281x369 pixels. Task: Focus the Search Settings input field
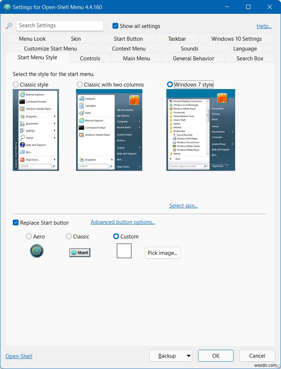60,26
